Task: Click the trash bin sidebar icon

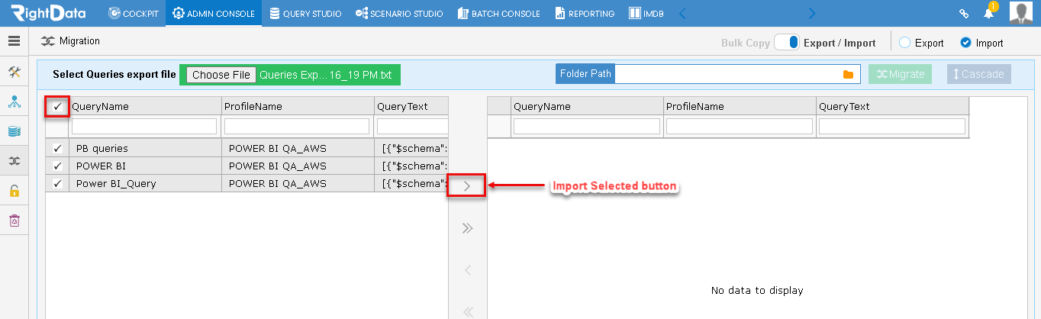Action: (14, 221)
